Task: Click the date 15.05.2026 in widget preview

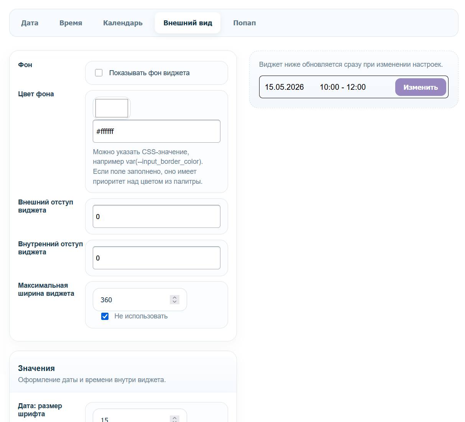Action: click(284, 87)
